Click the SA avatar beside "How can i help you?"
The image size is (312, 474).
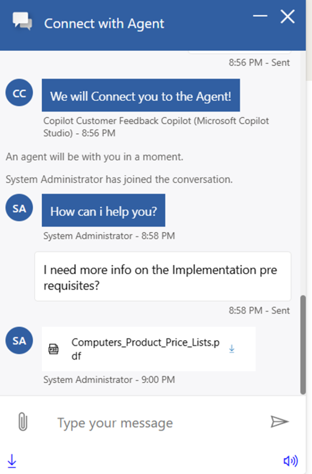[x=19, y=208]
